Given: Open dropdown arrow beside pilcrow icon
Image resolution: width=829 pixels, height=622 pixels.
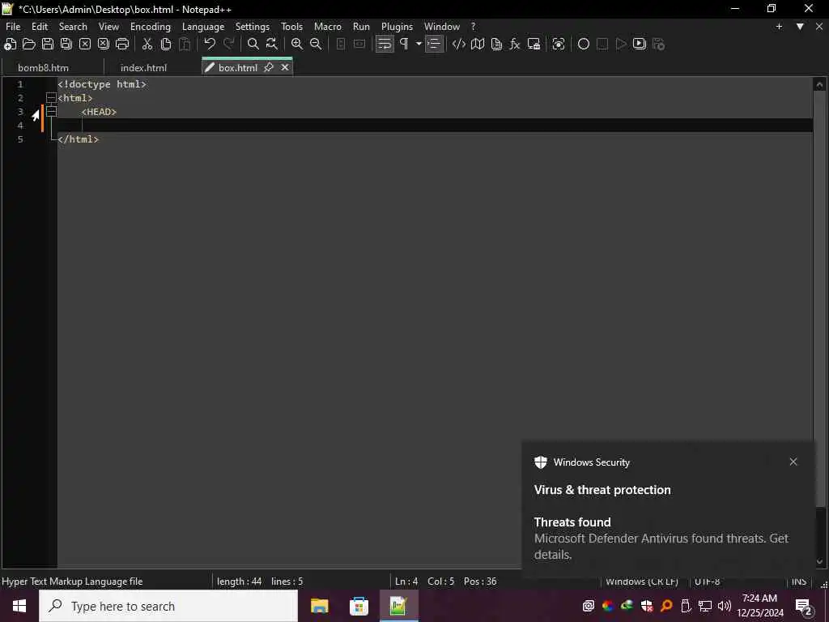Looking at the screenshot, I should 419,45.
